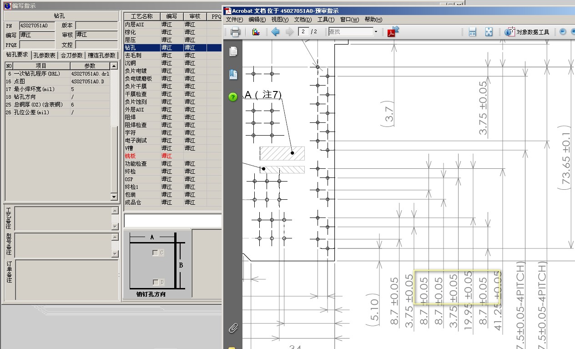This screenshot has height=349, width=575.
Task: Click the Acrobat window title bar PDF icon
Action: tap(228, 10)
